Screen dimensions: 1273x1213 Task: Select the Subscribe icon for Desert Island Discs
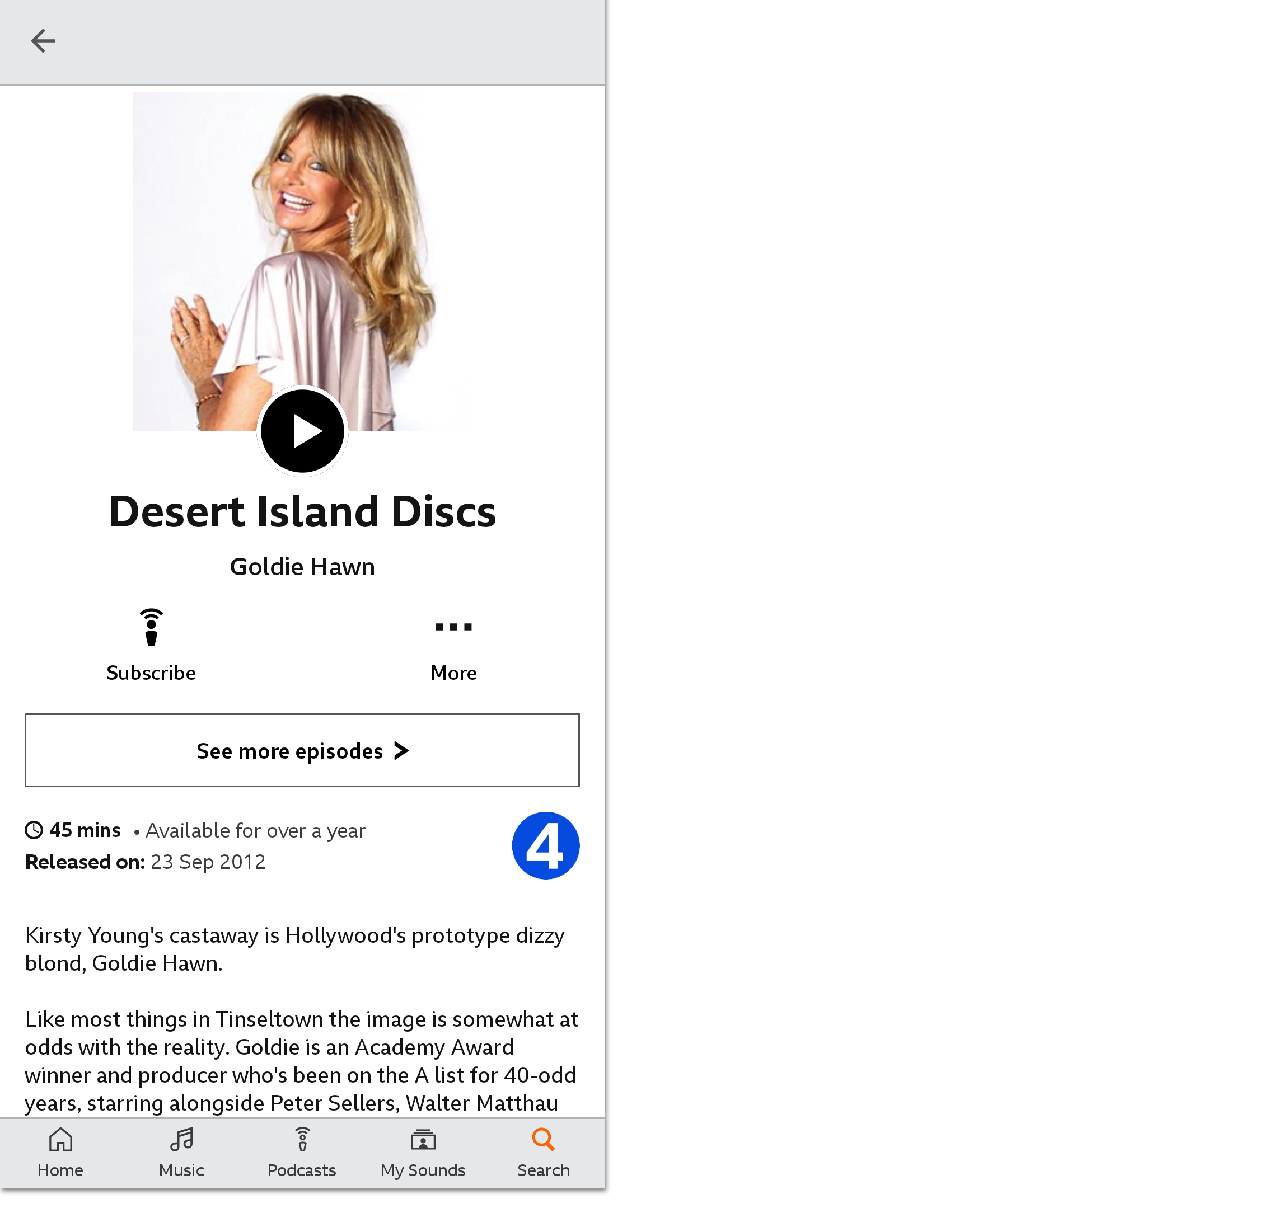[x=151, y=626]
